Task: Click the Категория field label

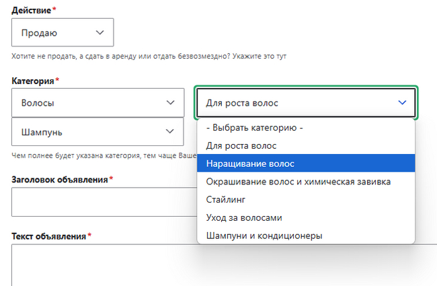Action: (33, 81)
